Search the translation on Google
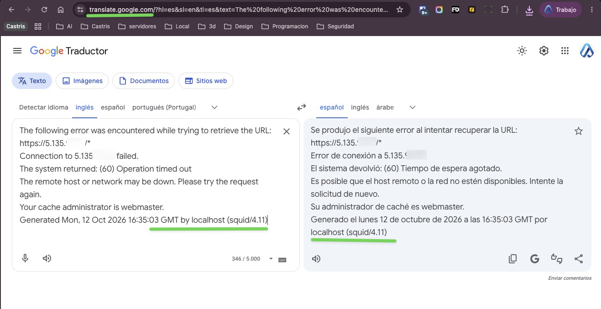Screen dimensions: 601x309 point(535,259)
